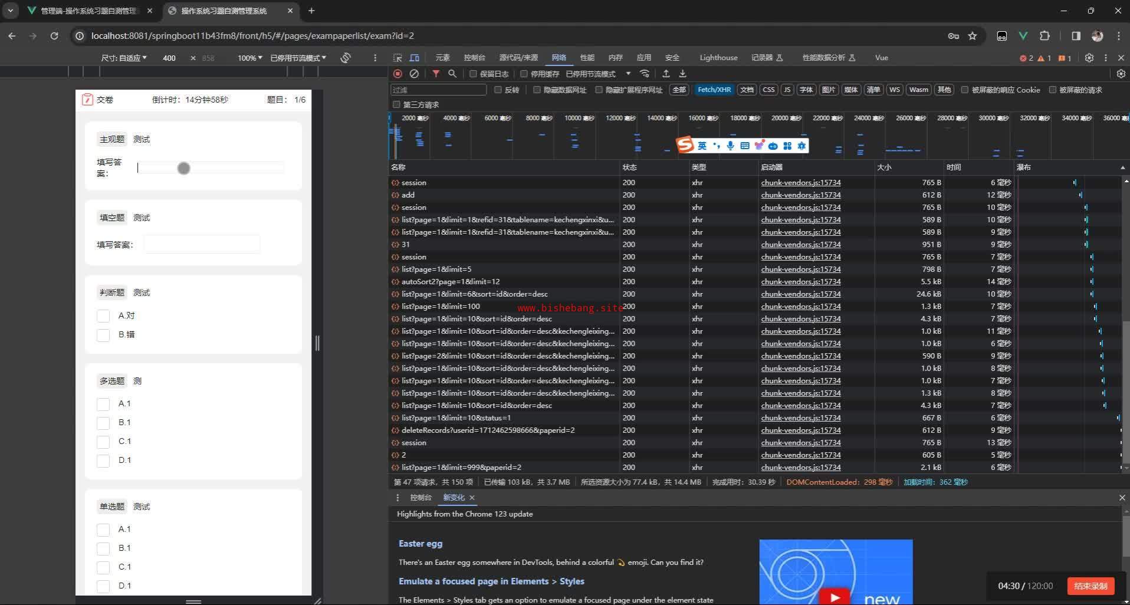Viewport: 1130px width, 605px height.
Task: Toggle the network filter funnel icon
Action: point(436,74)
